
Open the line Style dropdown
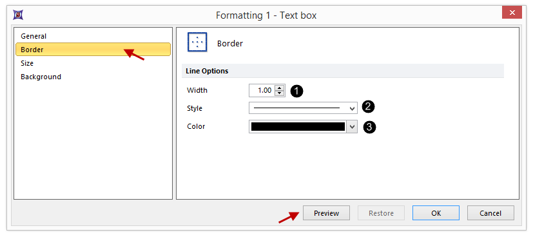[303, 108]
